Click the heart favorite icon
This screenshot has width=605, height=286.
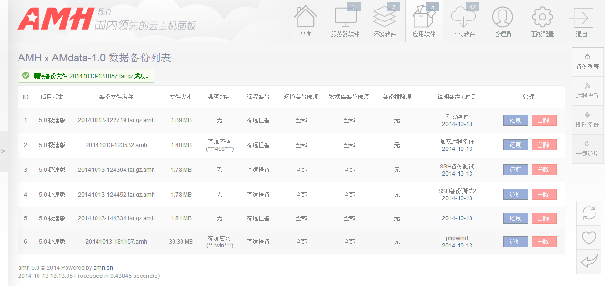pyautogui.click(x=589, y=237)
